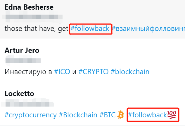The image size is (185, 127).
Task: Open #Blockchain hashtag in Locketto's bio
Action: coord(78,115)
